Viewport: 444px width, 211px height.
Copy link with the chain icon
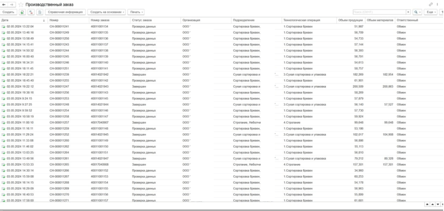pos(431,4)
